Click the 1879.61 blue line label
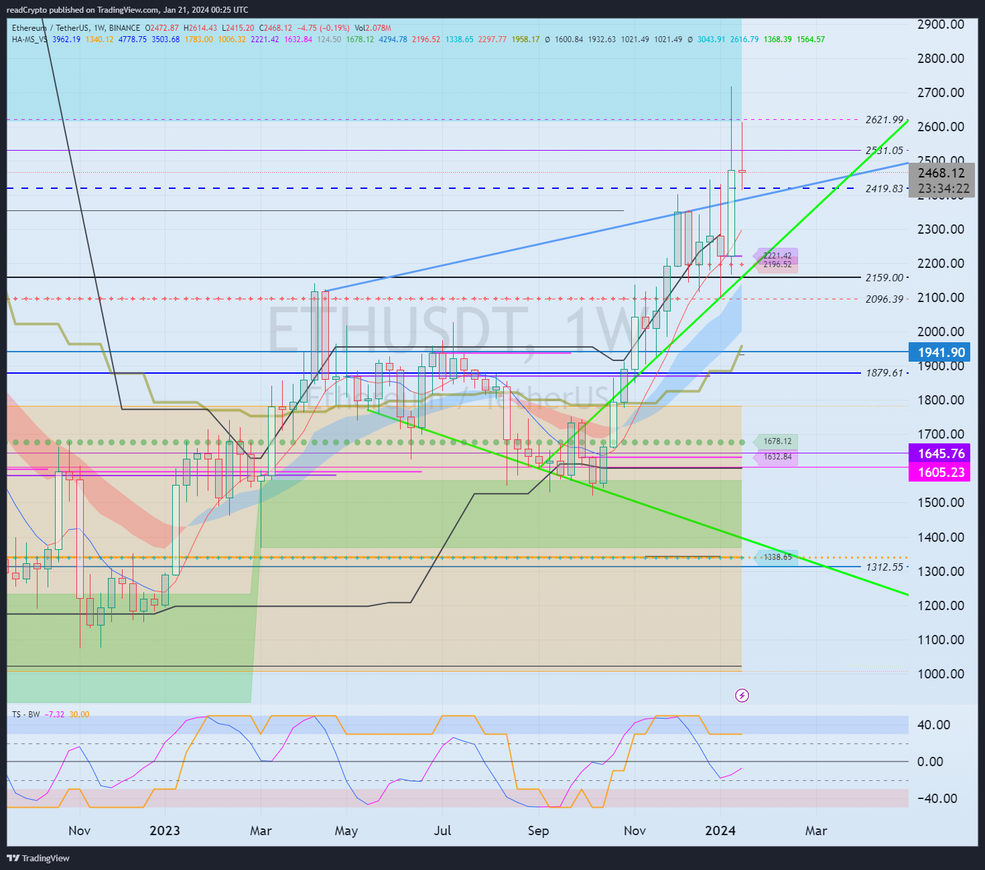 coord(884,373)
